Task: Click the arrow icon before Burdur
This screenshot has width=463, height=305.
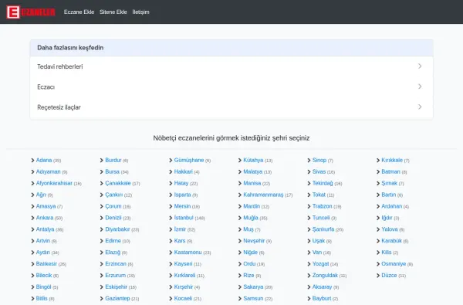Action: pyautogui.click(x=102, y=161)
